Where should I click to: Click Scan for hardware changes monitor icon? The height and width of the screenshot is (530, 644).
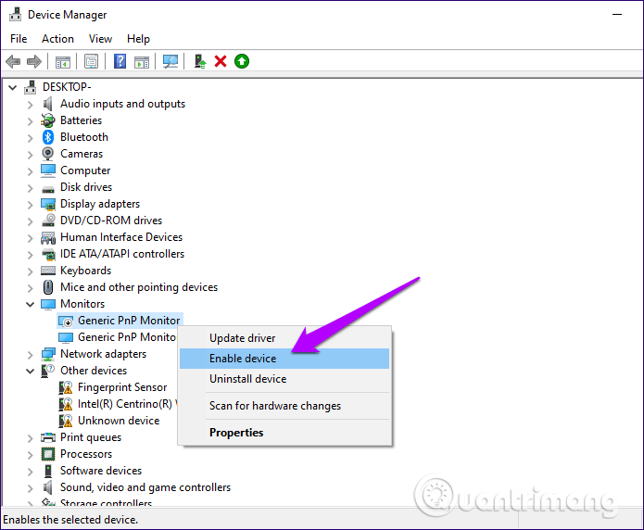(x=170, y=62)
